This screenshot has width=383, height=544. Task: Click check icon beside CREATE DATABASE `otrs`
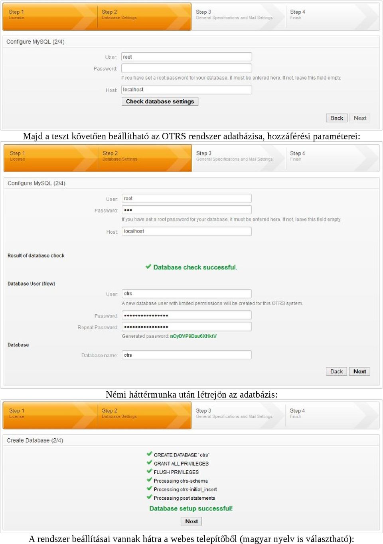point(149,454)
